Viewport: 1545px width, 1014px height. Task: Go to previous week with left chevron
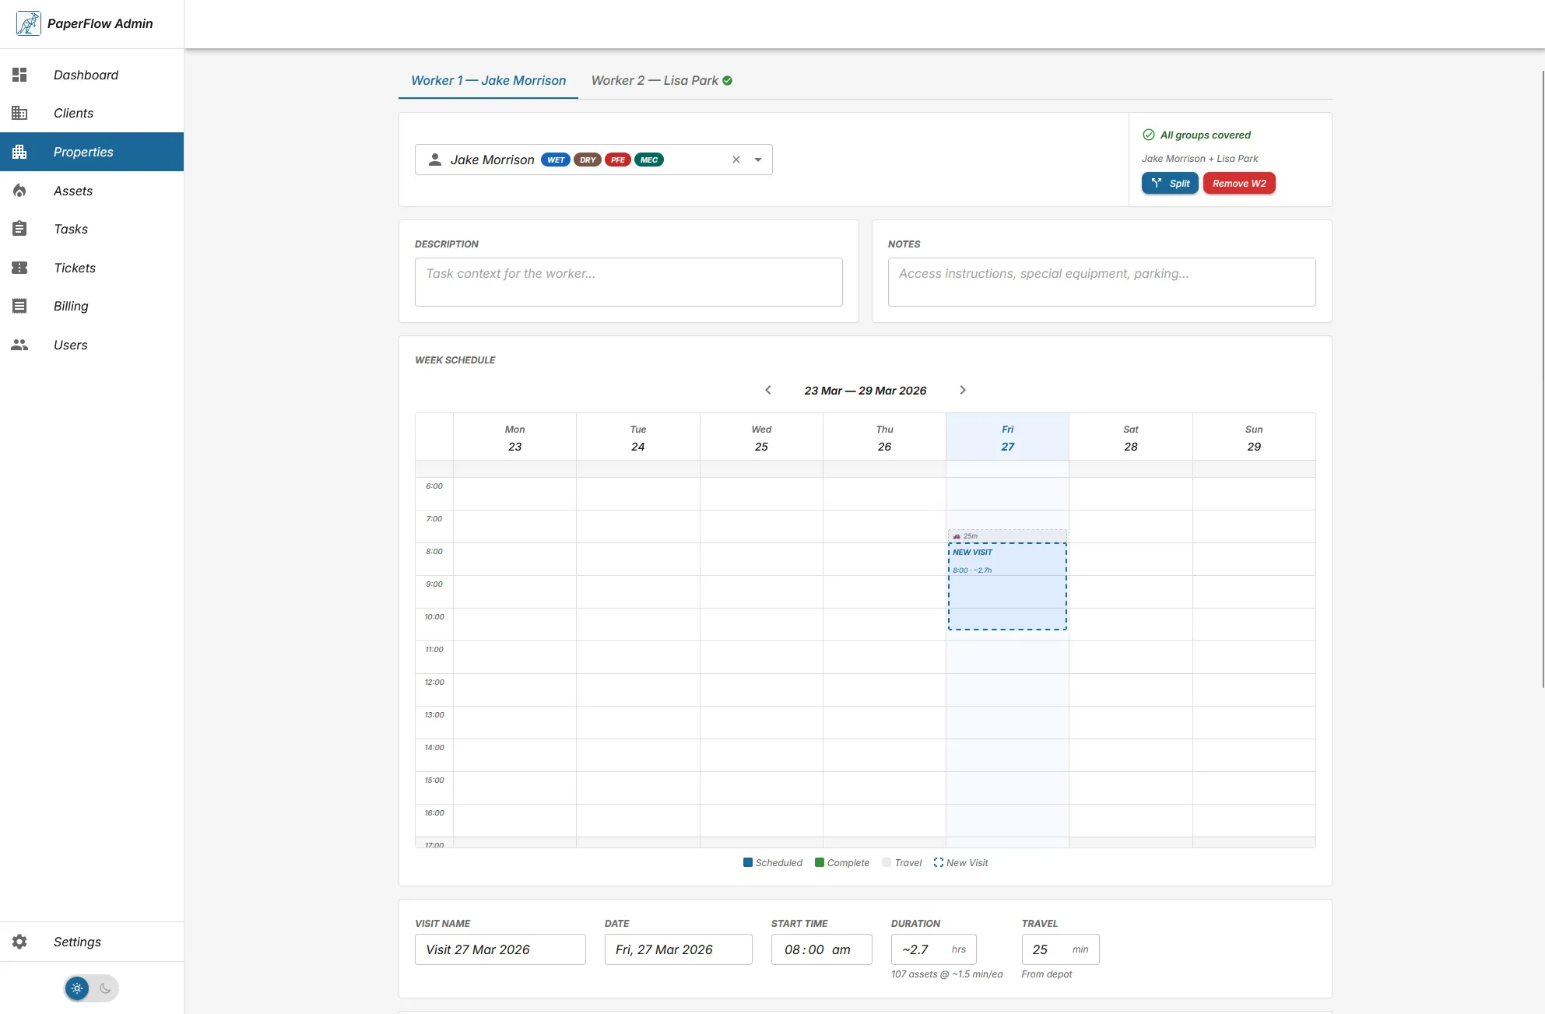pyautogui.click(x=768, y=390)
